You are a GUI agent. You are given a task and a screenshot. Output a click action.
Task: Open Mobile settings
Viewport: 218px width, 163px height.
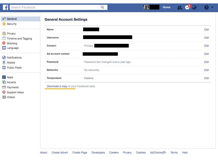point(11,62)
